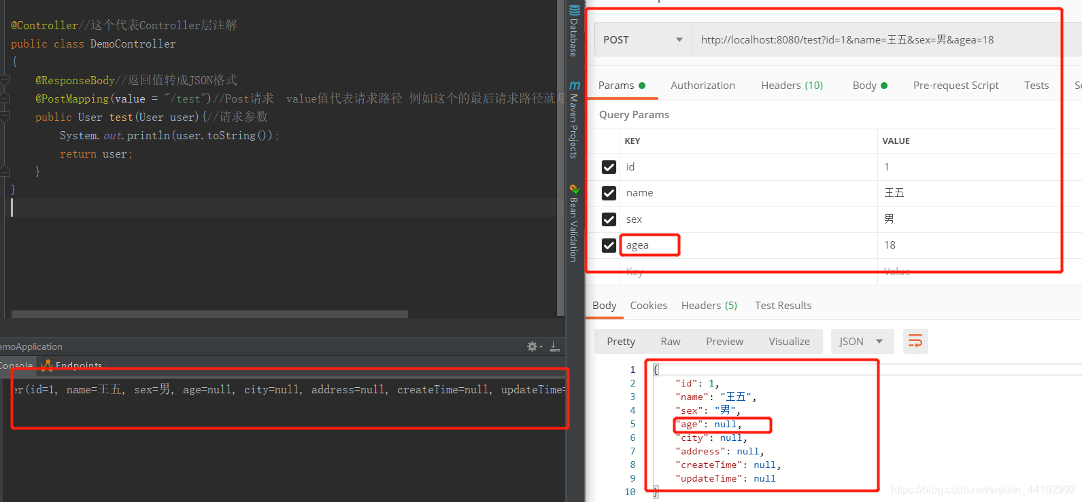Click the agea key cell
The width and height of the screenshot is (1082, 502).
point(748,245)
